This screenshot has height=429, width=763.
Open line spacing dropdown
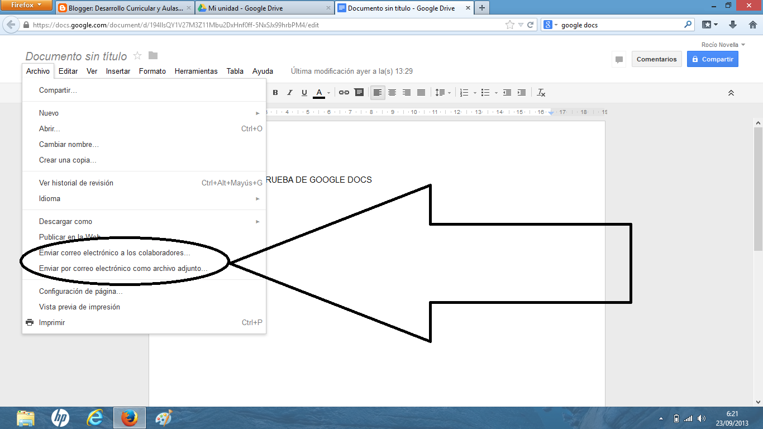point(442,93)
